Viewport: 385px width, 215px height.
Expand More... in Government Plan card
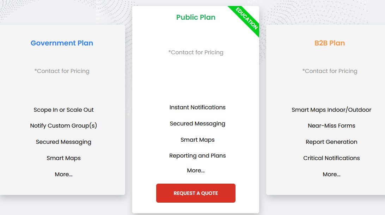[63, 174]
